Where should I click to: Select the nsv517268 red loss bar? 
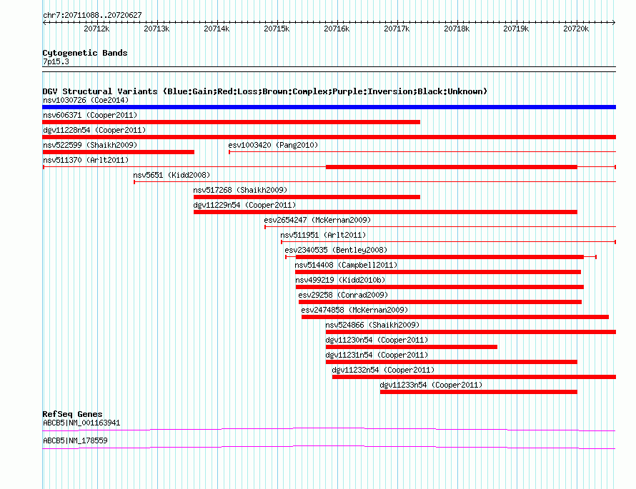307,197
